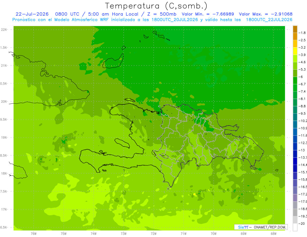
Task: Click the '70W' longitude axis label
Action: pos(213,233)
